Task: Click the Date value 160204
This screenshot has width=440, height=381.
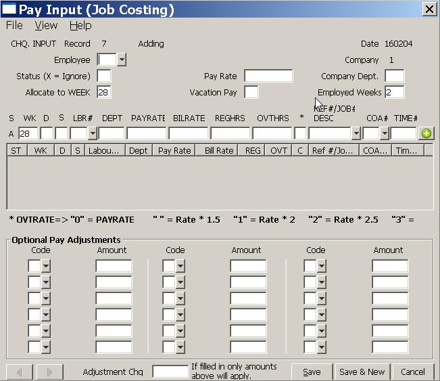Action: 399,43
